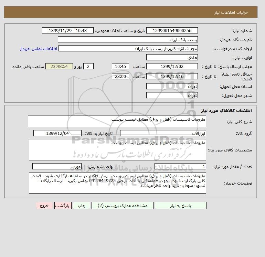
Task: Click the مشخصات کالای مورد نیاز label
Action: (x=230, y=150)
